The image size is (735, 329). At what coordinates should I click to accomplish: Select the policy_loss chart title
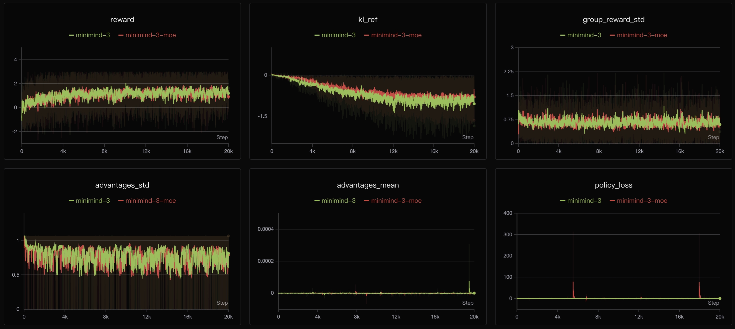613,185
